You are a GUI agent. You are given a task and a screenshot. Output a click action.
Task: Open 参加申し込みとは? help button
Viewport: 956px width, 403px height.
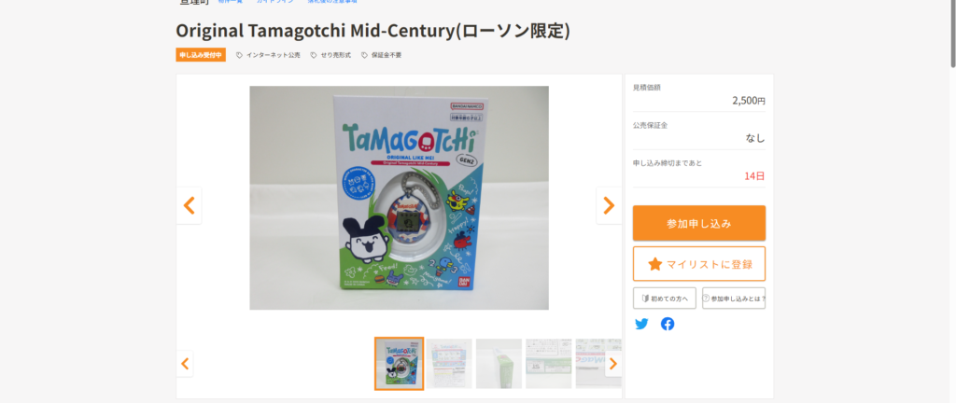point(734,299)
